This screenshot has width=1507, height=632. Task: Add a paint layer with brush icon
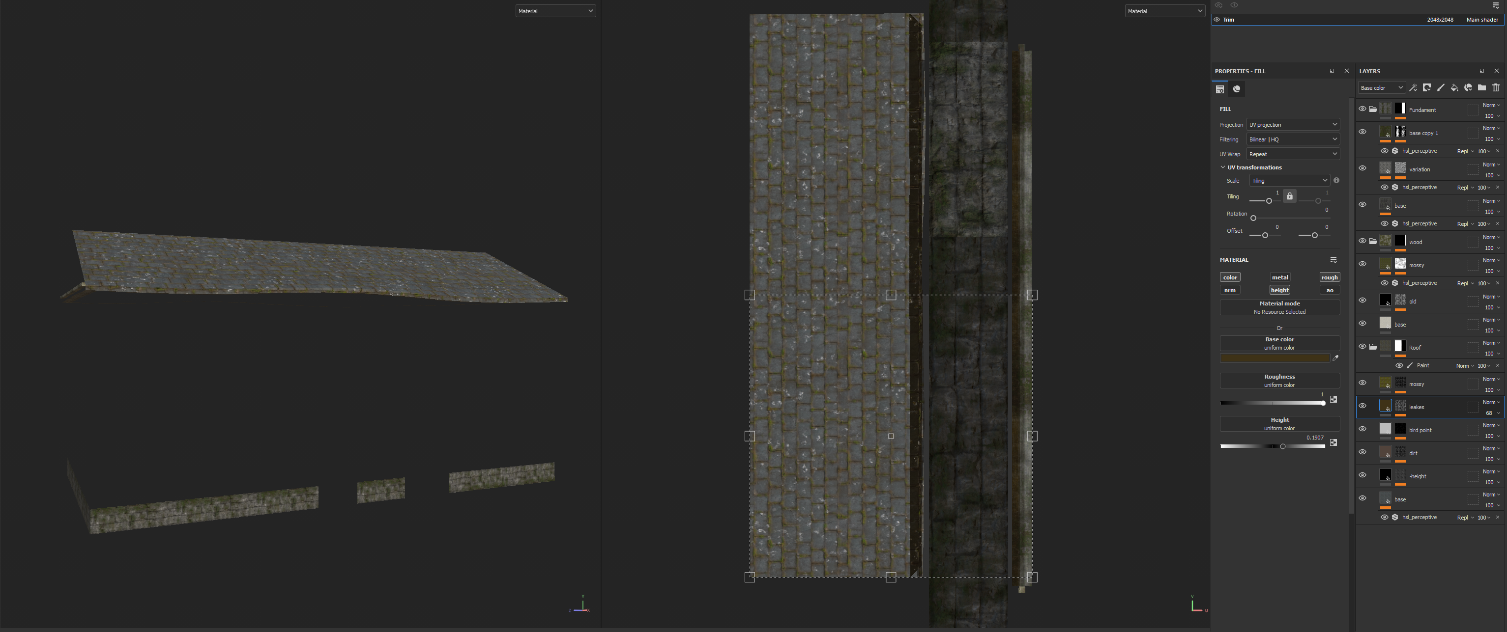(1440, 88)
